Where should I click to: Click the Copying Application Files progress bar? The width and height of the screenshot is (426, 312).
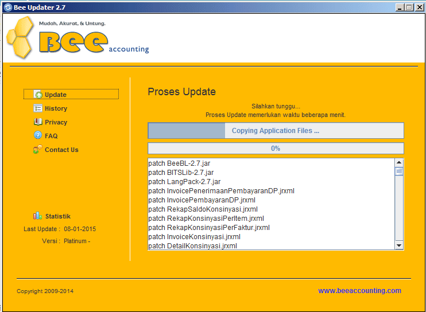276,131
